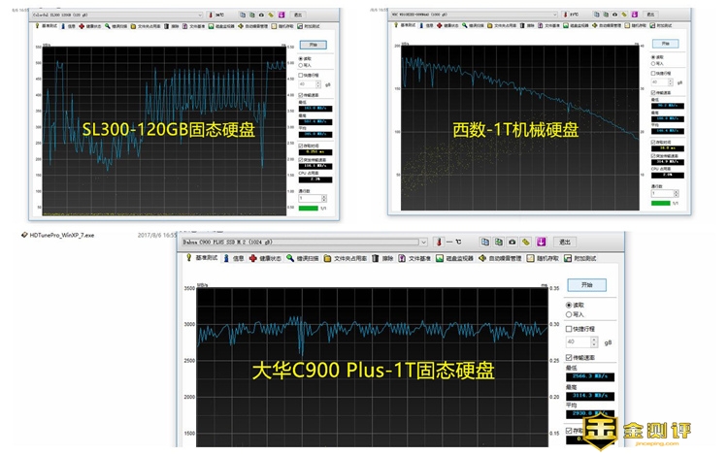The image size is (728, 454).
Task: Click the camera screenshot icon in Dahua C900 window
Action: click(511, 242)
